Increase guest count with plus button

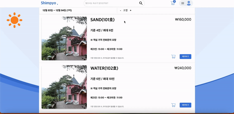(130, 10)
